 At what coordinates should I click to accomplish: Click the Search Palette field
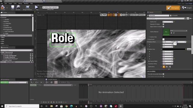pos(17,15)
